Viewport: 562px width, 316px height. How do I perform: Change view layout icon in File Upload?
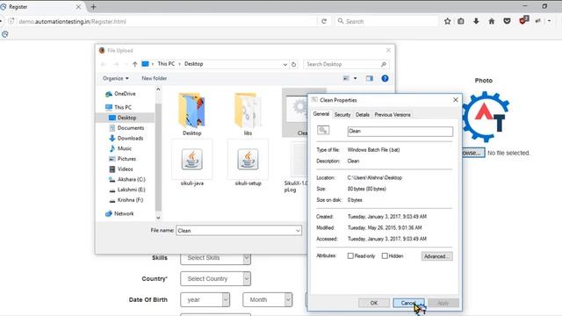pyautogui.click(x=346, y=78)
